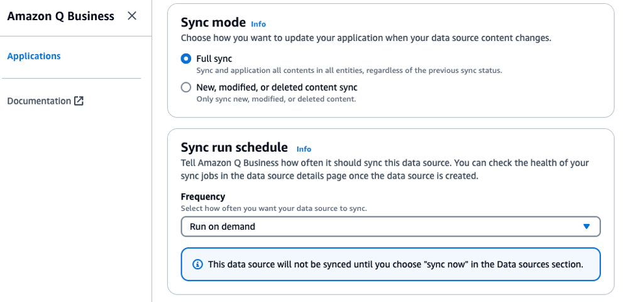Click the info circle icon in the alert
The image size is (623, 302).
coord(197,264)
